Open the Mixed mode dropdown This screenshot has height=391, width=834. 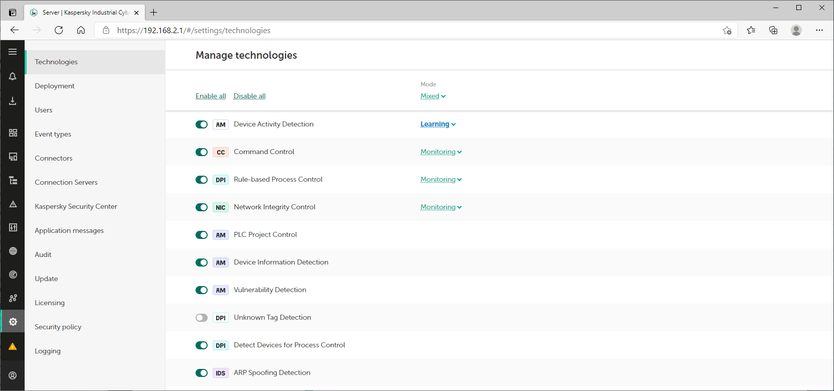click(x=433, y=96)
